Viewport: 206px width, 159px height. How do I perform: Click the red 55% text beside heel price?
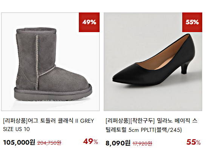[x=194, y=142]
